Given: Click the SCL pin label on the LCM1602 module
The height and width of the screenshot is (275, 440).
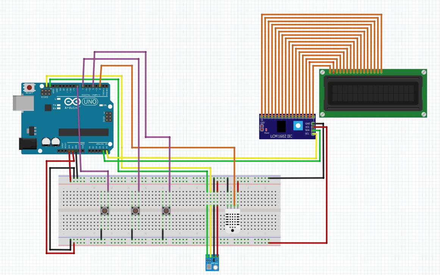Looking at the screenshot, I should click(x=307, y=134).
